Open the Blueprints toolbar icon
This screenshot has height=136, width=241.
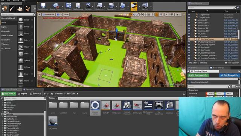[x=99, y=6]
